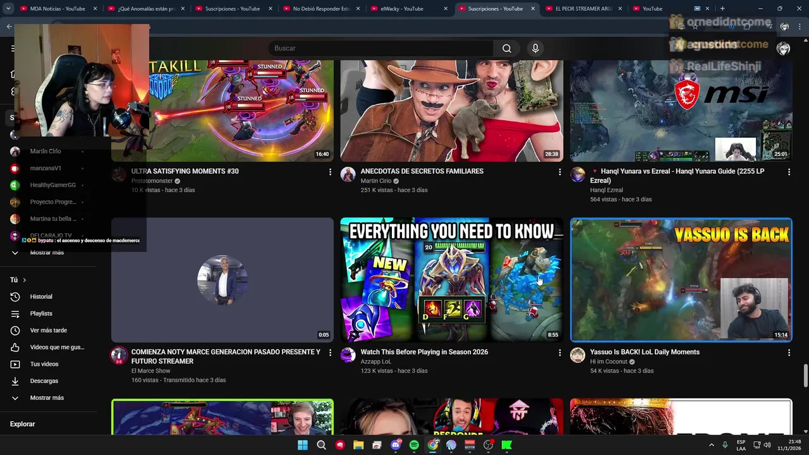809x455 pixels.
Task: Open El Marce Show 0:05 stream thumbnail
Action: pos(222,279)
